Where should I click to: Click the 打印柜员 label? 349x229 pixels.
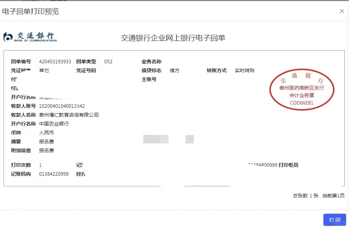tap(289, 165)
